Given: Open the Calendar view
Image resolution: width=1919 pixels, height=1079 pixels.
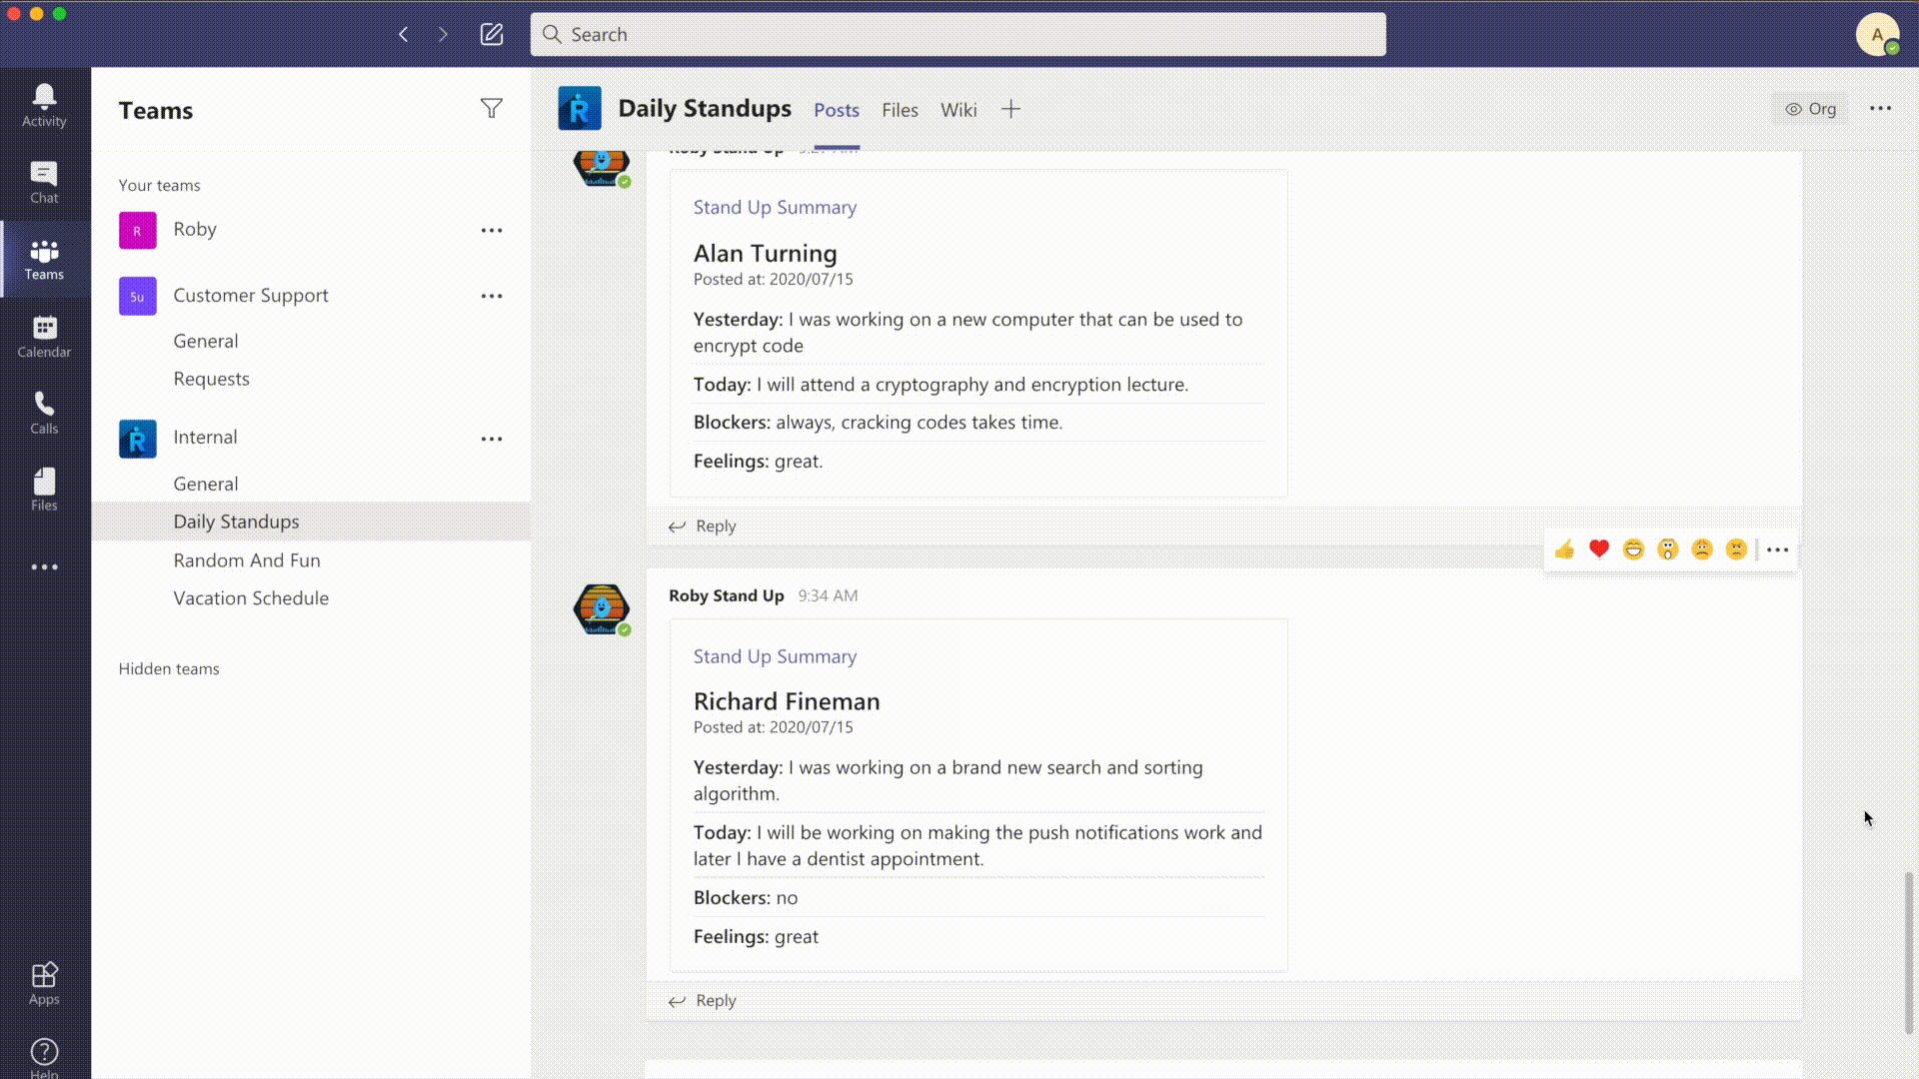Looking at the screenshot, I should (44, 338).
